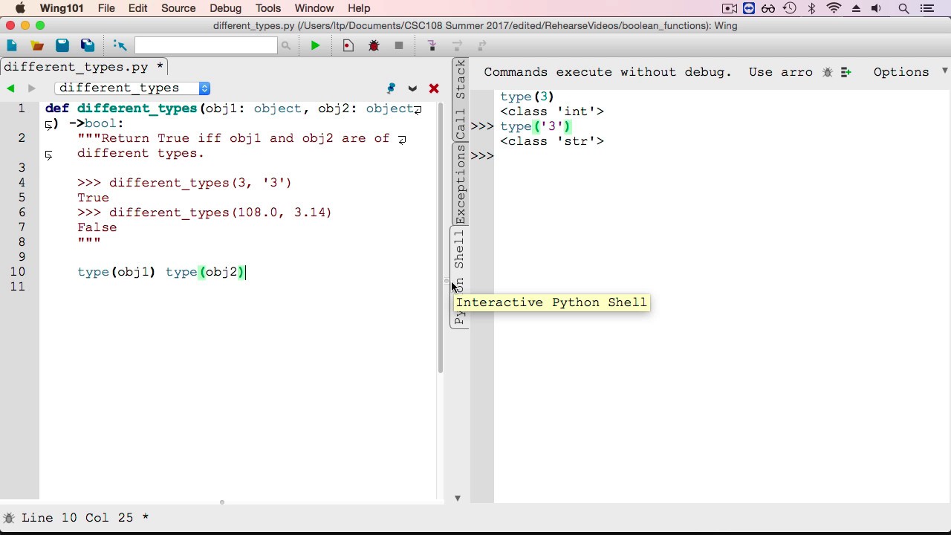Open the Wing101 application menu
Image resolution: width=951 pixels, height=535 pixels.
[x=62, y=8]
